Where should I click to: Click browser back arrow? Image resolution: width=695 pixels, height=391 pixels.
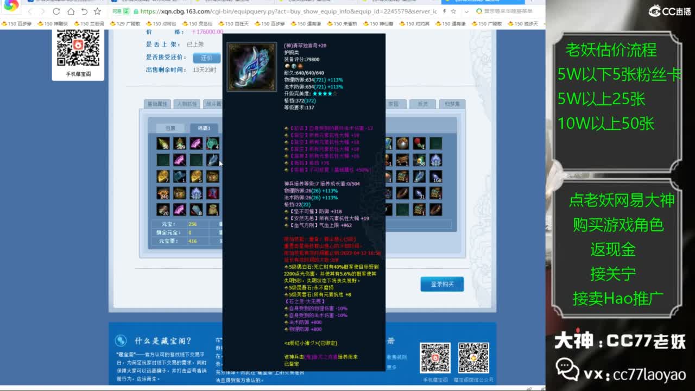pyautogui.click(x=30, y=11)
